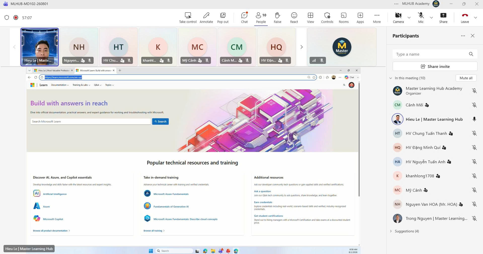483x254 pixels.
Task: Open the Annotate tool
Action: [206, 18]
